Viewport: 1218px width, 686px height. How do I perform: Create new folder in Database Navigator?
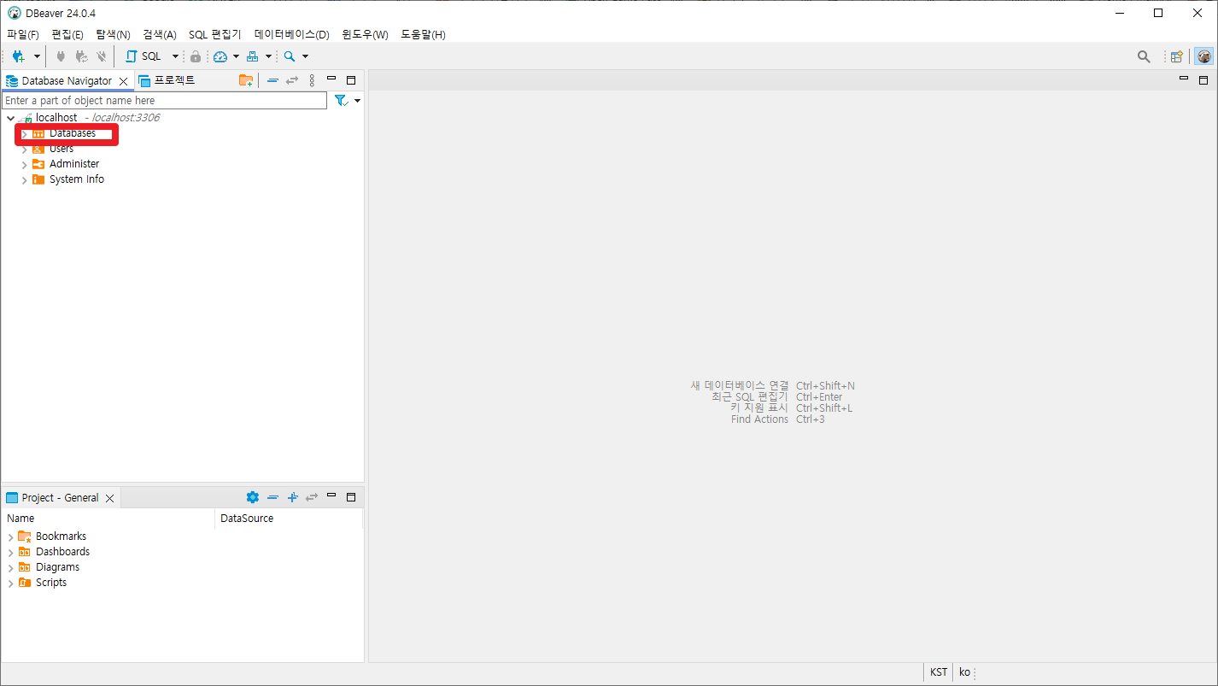pyautogui.click(x=246, y=80)
